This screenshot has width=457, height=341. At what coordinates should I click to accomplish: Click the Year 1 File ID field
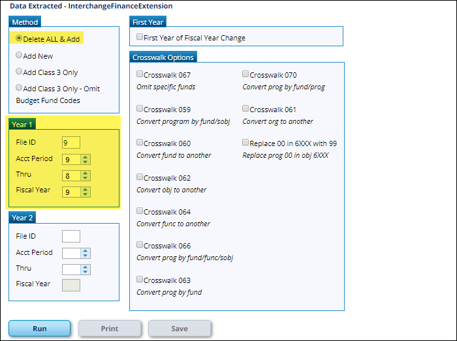71,142
